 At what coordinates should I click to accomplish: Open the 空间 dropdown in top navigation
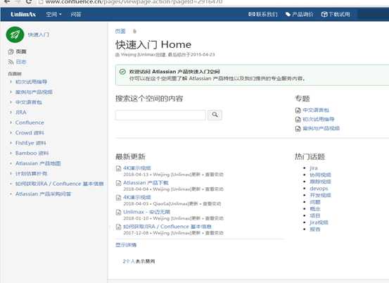click(x=53, y=14)
